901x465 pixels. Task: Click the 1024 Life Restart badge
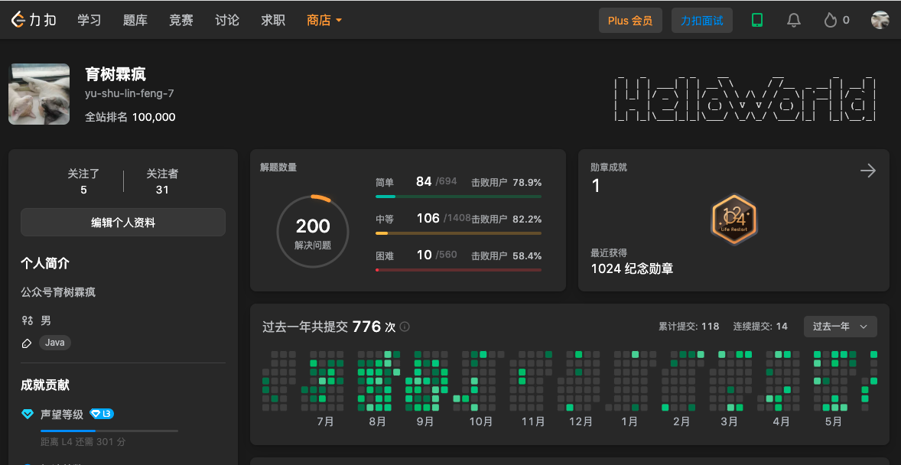click(x=733, y=219)
